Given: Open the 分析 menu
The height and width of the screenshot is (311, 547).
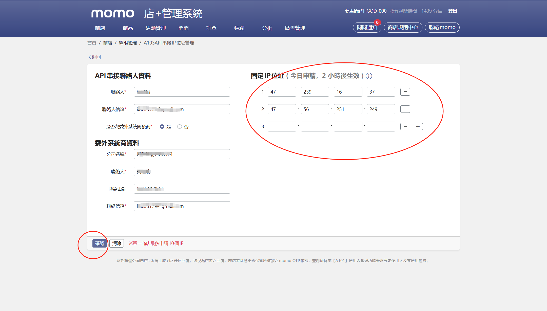Looking at the screenshot, I should pos(267,28).
